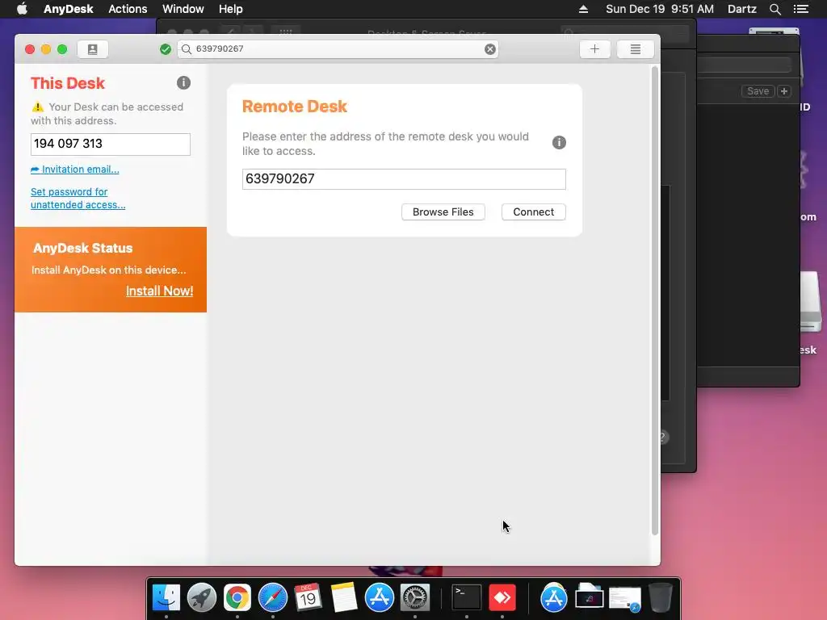Open Calendar from the dock
This screenshot has height=620, width=827.
308,597
